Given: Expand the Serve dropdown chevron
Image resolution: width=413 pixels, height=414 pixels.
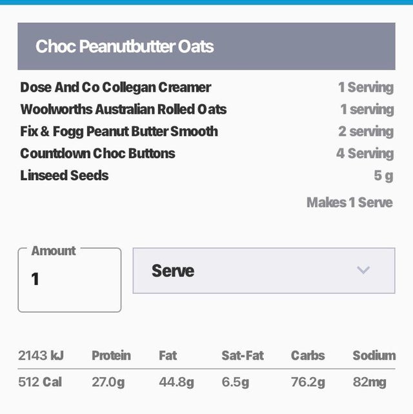Looking at the screenshot, I should tap(363, 270).
